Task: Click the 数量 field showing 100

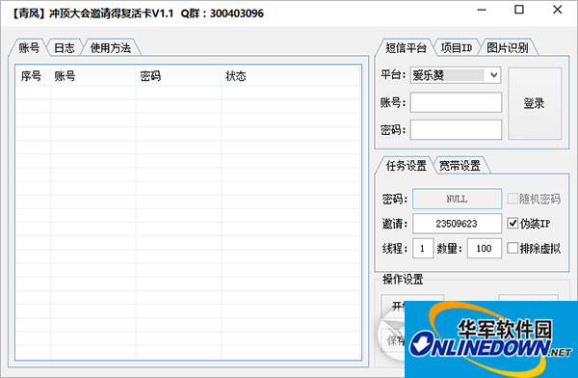Action: [484, 248]
